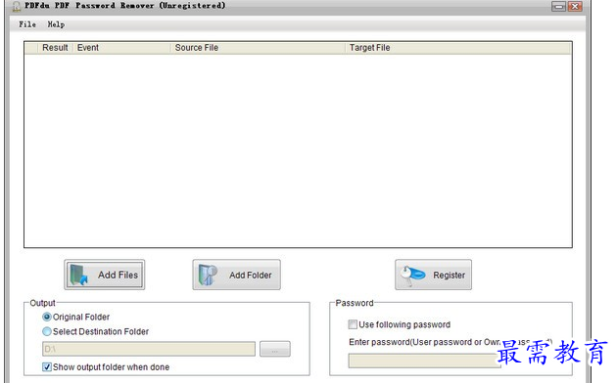Click the browse (...) folder button

tap(275, 349)
